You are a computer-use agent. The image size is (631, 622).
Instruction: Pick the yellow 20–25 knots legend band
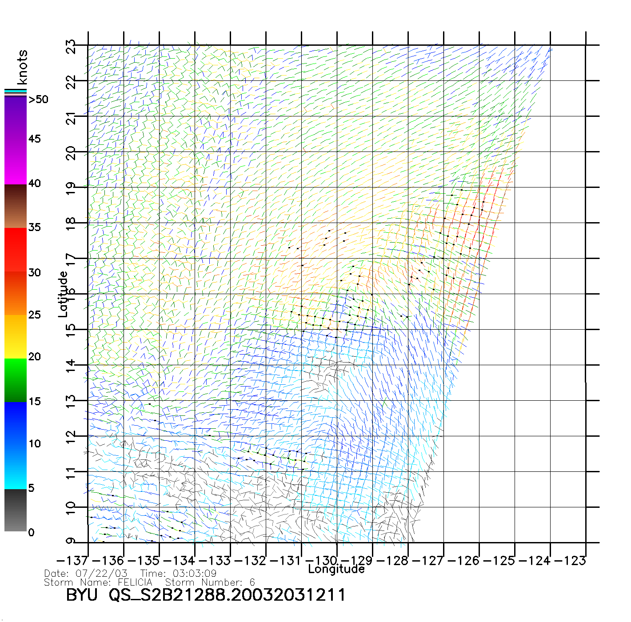tap(16, 336)
